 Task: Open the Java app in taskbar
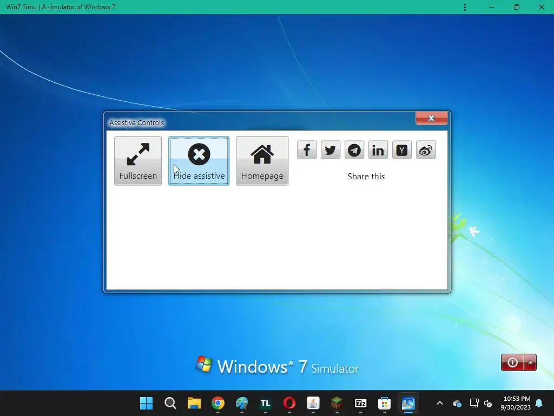pos(313,403)
